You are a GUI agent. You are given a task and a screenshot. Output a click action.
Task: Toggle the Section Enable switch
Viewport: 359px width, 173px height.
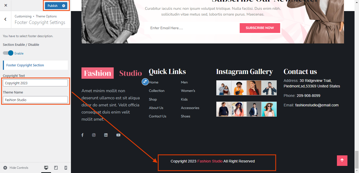click(8, 53)
